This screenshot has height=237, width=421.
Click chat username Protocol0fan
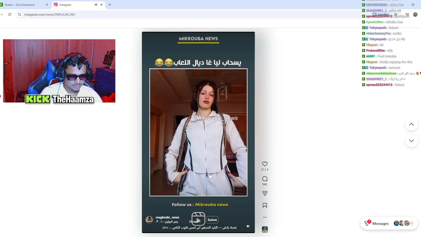pyautogui.click(x=375, y=51)
